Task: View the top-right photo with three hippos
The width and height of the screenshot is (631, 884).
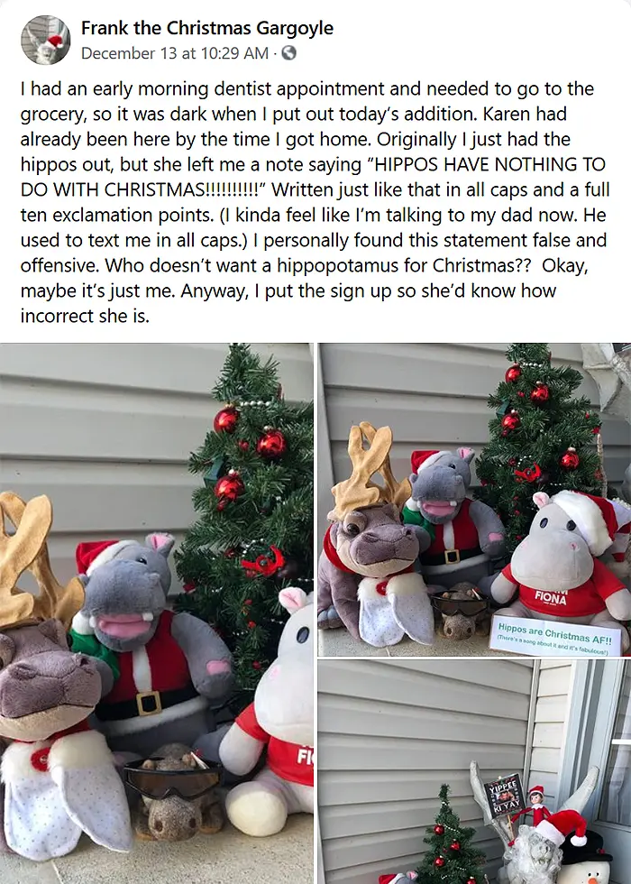Action: tap(474, 500)
